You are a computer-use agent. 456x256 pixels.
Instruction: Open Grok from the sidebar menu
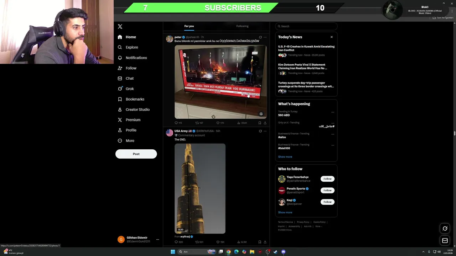[x=126, y=89]
